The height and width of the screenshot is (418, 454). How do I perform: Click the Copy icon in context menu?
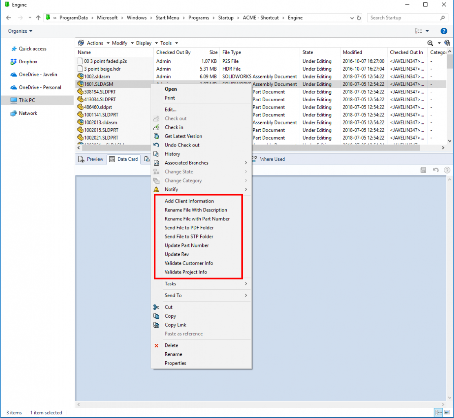click(156, 316)
